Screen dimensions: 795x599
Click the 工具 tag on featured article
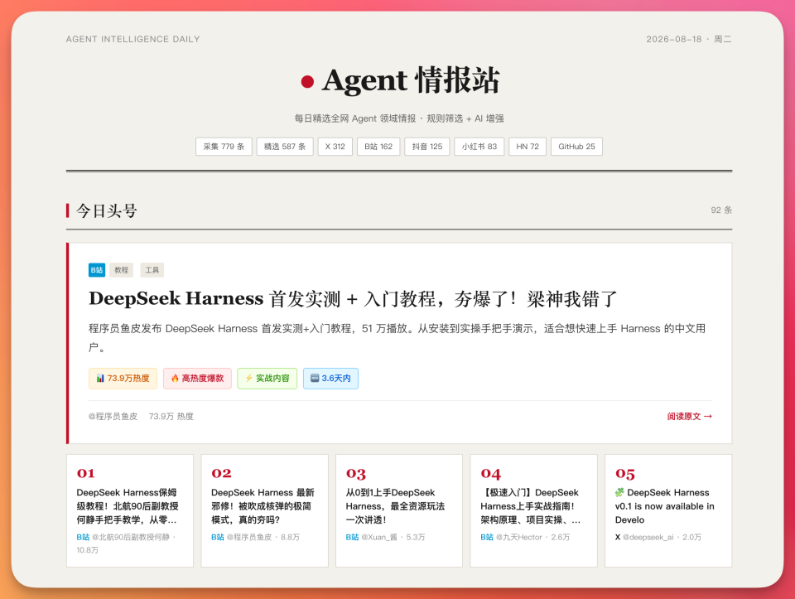(152, 270)
